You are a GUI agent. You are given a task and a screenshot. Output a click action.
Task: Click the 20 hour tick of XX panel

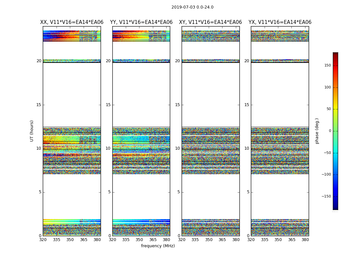tap(39, 61)
